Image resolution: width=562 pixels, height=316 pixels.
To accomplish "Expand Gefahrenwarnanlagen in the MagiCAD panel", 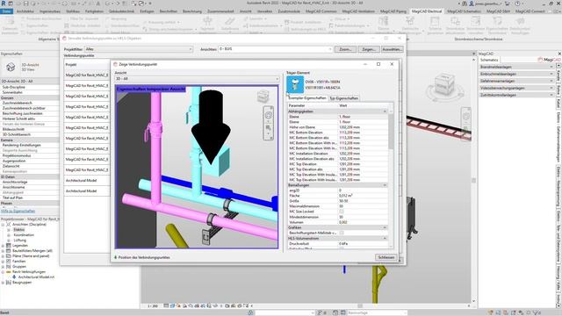I will pos(516,81).
